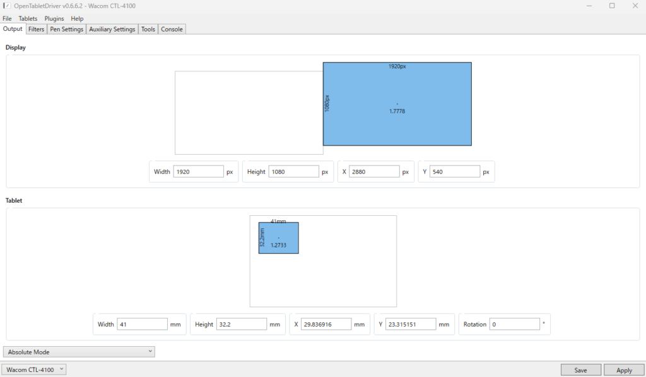Open the Plugins menu
This screenshot has width=646, height=377.
click(x=54, y=19)
